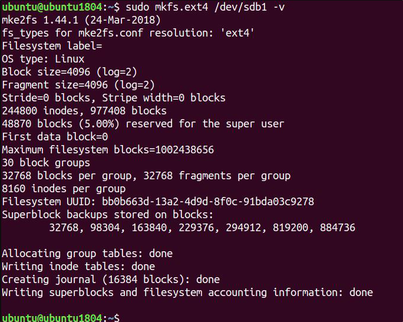Screen dimensions: 403x322
Task: Click the mkfs.ext4 command text
Action: pyautogui.click(x=181, y=7)
